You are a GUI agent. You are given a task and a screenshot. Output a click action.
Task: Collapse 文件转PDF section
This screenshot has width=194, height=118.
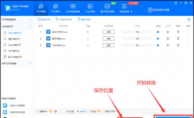coord(17,26)
